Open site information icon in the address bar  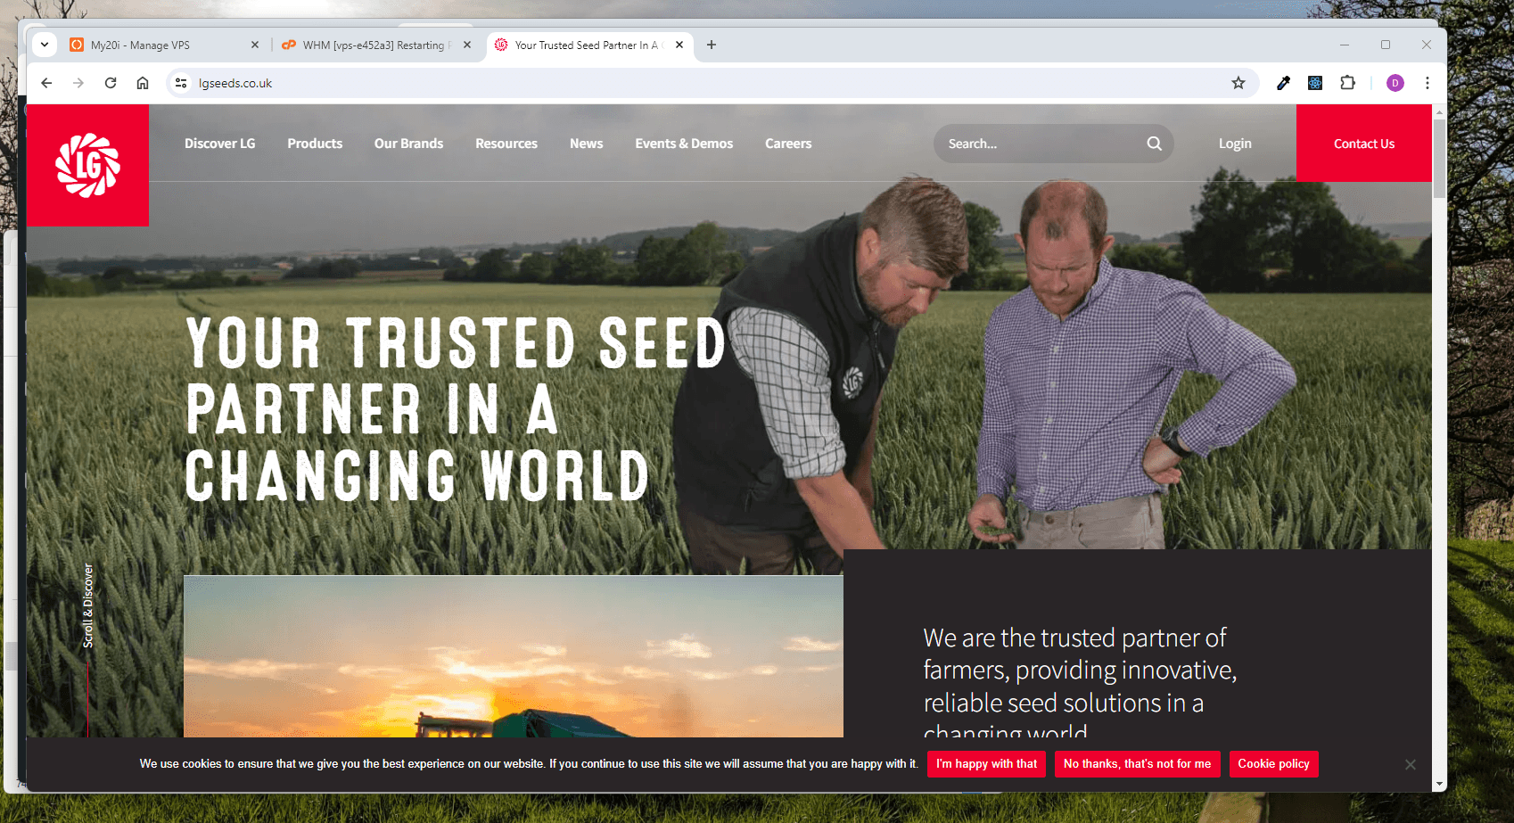[181, 82]
